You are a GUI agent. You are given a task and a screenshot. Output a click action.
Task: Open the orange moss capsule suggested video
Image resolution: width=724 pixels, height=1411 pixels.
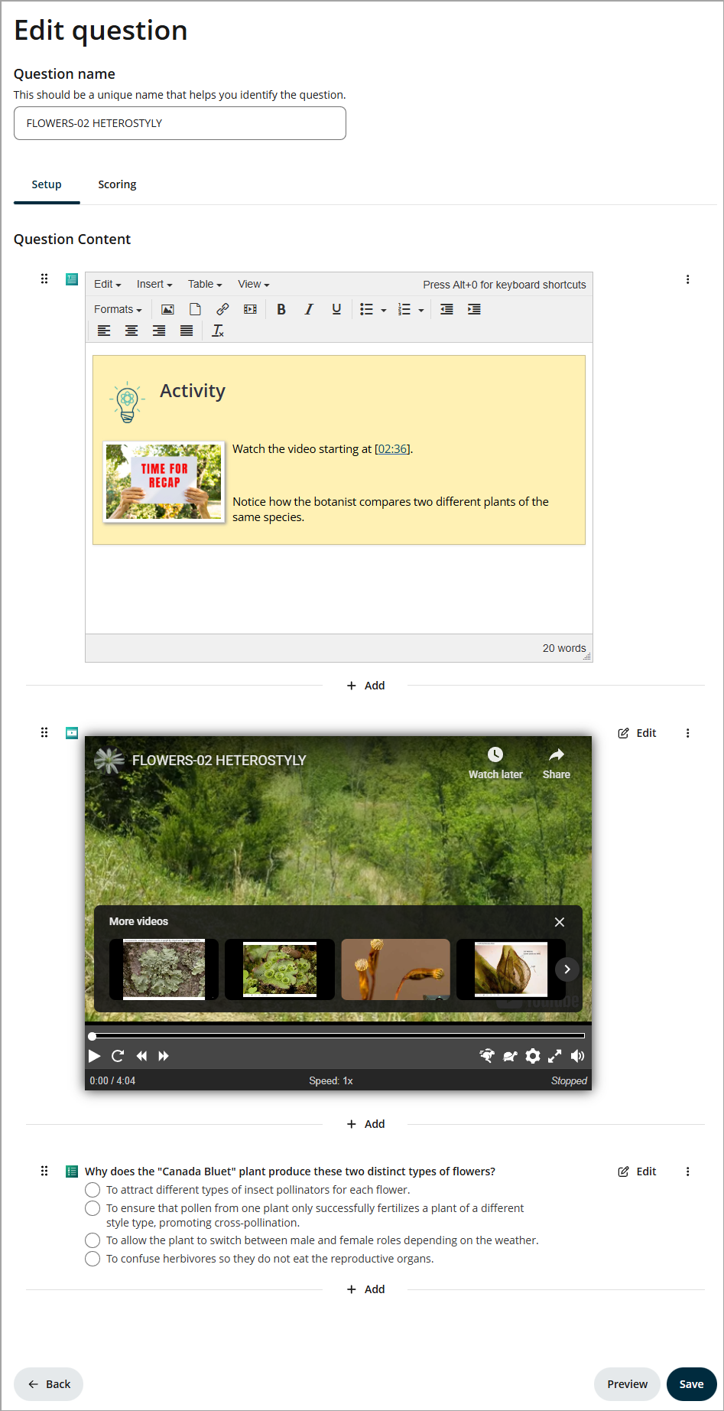tap(395, 969)
